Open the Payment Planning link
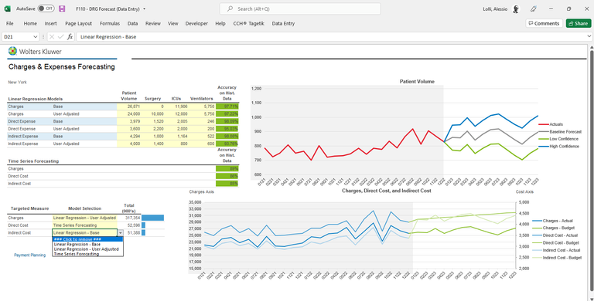This screenshot has width=594, height=301. [x=30, y=255]
